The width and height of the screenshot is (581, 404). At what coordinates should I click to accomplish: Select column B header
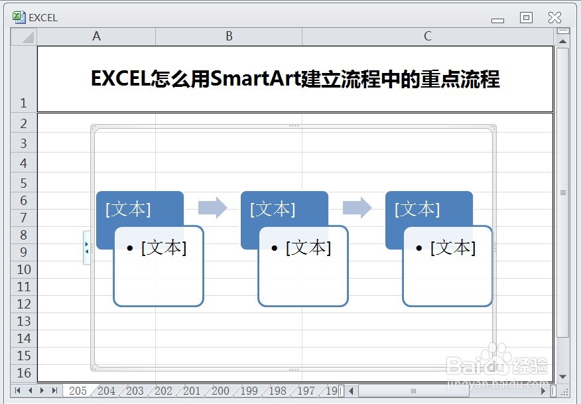click(x=229, y=36)
